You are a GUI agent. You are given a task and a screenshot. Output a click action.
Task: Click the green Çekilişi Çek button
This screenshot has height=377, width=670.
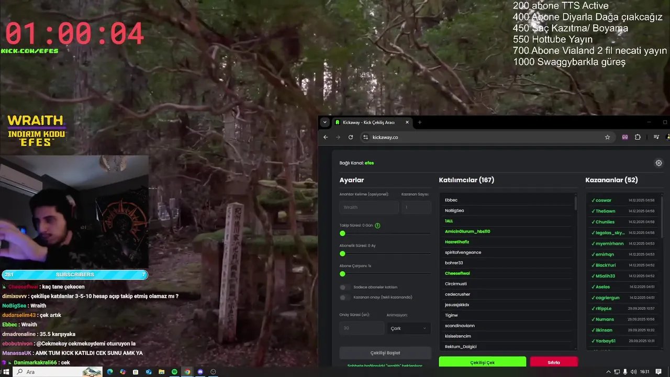[483, 362]
